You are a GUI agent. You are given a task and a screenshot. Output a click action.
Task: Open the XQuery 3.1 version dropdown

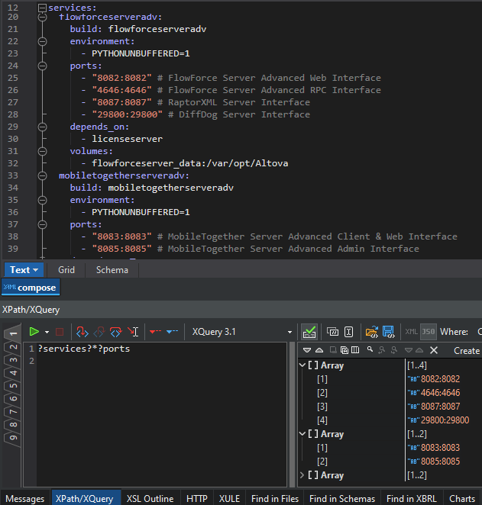click(290, 332)
